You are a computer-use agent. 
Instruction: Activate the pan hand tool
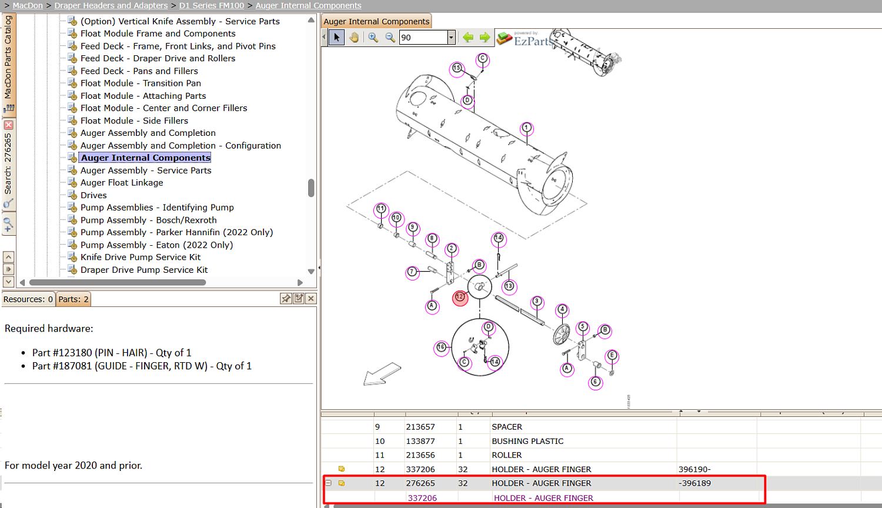click(353, 37)
